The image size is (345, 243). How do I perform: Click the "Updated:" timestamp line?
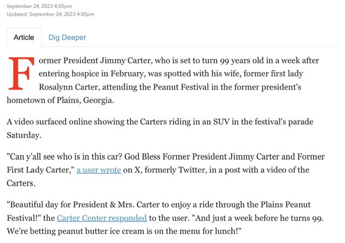coord(50,14)
